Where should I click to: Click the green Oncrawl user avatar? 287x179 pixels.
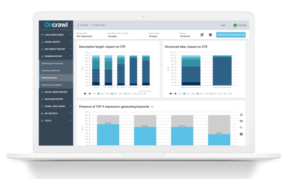tap(235, 25)
